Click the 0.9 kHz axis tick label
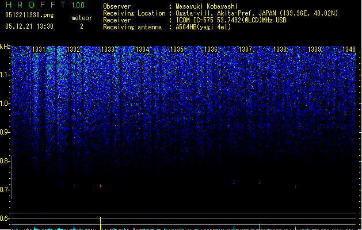Viewport: 362px width, 230px height. click(5, 132)
